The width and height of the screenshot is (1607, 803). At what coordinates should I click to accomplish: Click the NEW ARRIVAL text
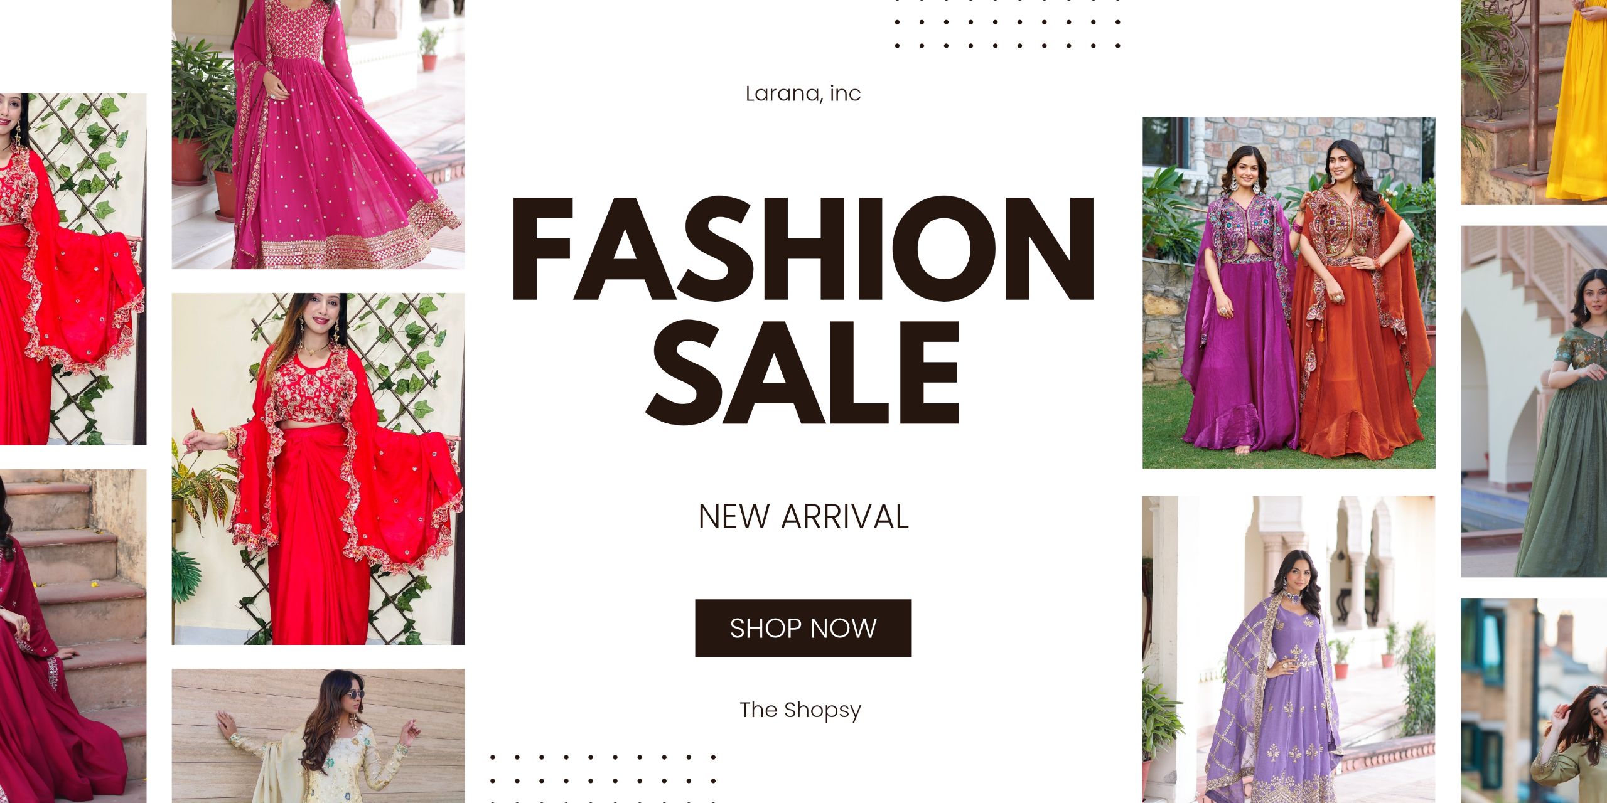click(803, 517)
